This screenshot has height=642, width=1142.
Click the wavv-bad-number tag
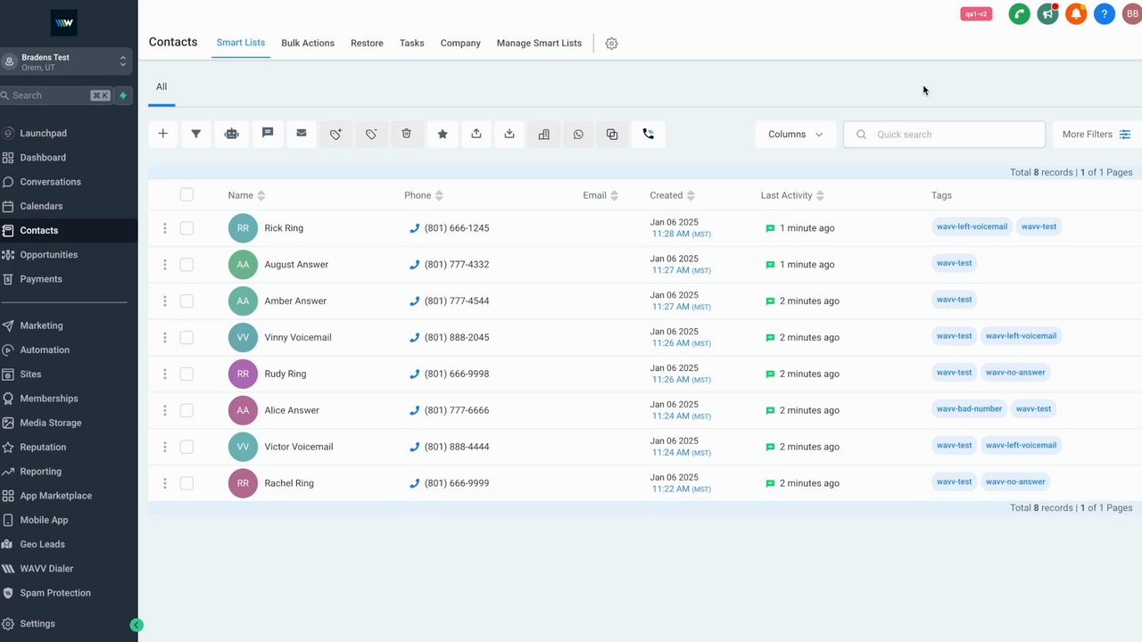point(969,408)
